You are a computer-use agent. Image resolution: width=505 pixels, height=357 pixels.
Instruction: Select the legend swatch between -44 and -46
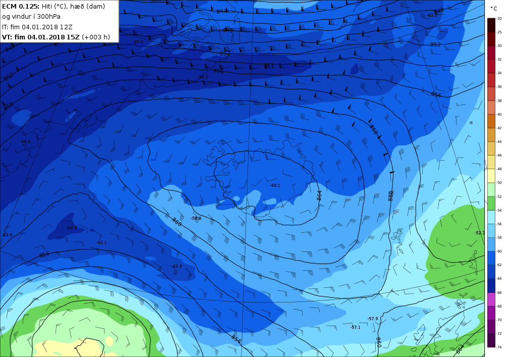pos(491,148)
